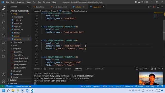Close the views.py editor tab
Image resolution: width=165 pixels, height=93 pixels.
[103, 7]
